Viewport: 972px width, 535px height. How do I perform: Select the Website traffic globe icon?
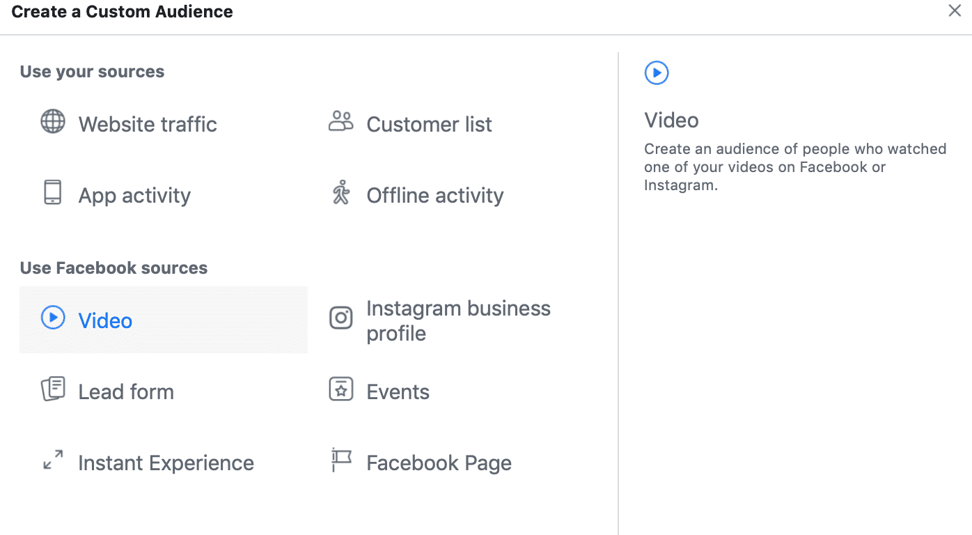(x=52, y=123)
